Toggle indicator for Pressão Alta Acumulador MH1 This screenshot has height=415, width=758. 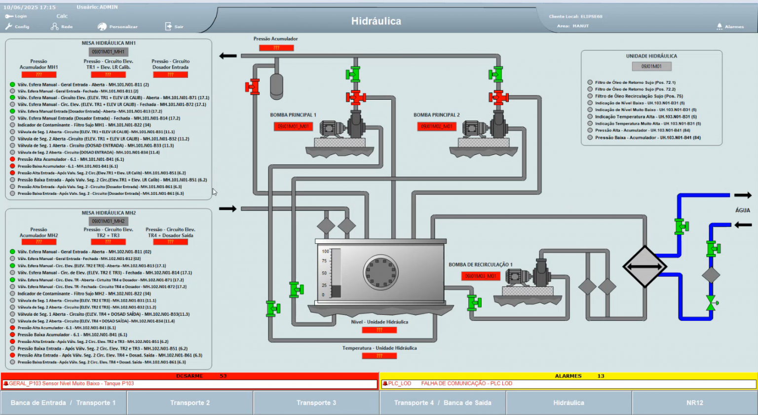pos(12,159)
